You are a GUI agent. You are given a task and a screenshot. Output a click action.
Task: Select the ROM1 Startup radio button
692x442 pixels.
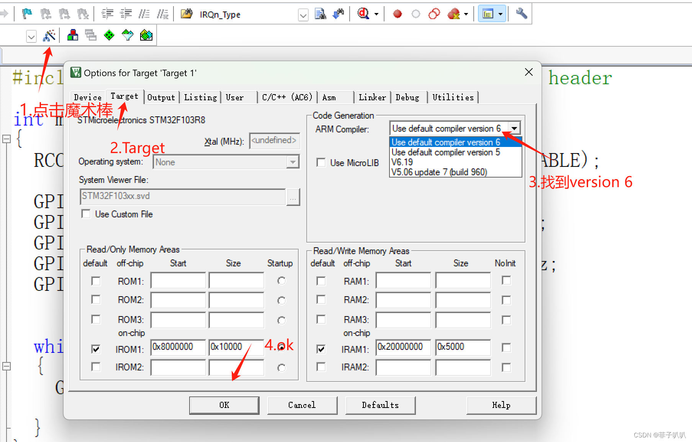pos(281,281)
